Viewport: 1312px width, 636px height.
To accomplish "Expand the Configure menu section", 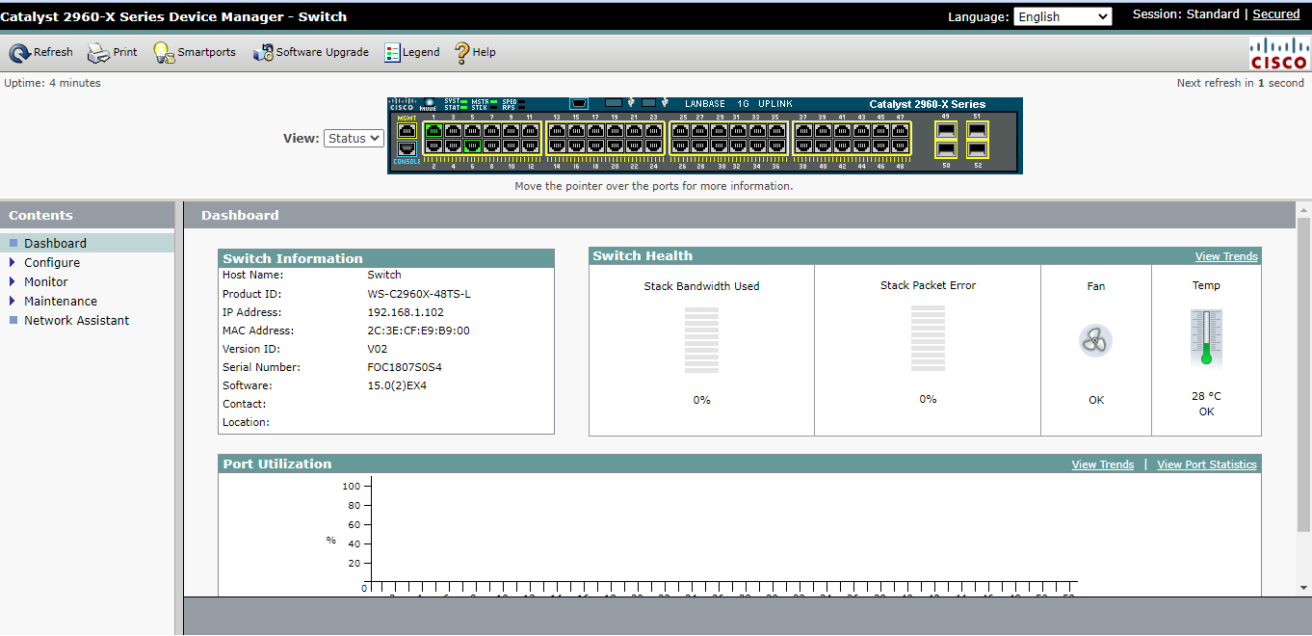I will [x=52, y=263].
